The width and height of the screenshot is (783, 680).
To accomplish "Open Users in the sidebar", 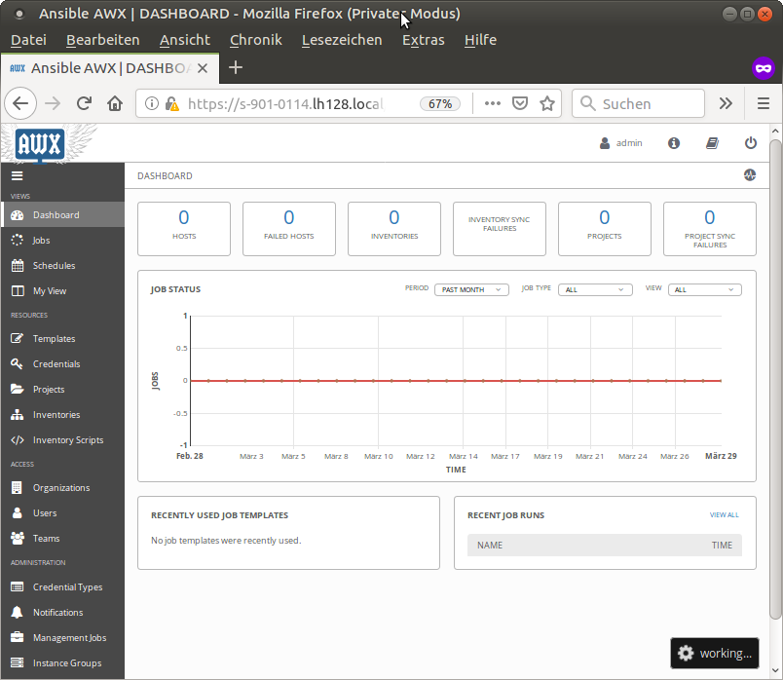I will click(62, 513).
